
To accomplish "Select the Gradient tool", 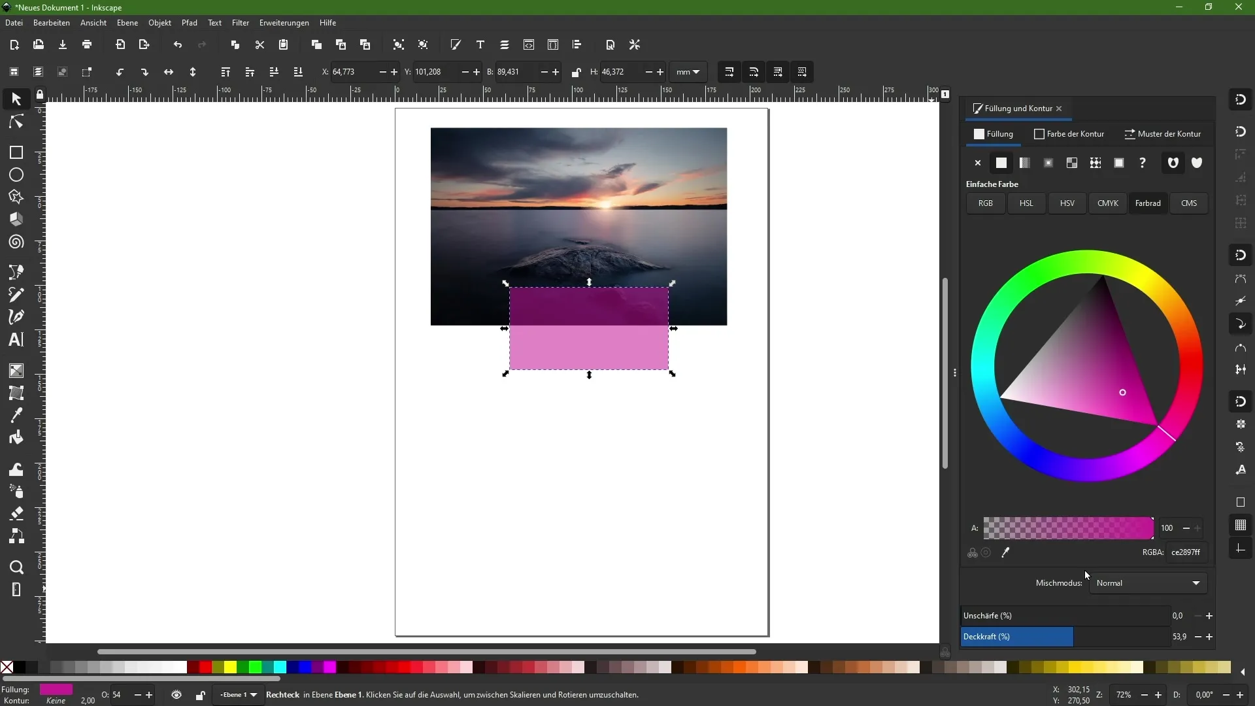I will click(16, 371).
